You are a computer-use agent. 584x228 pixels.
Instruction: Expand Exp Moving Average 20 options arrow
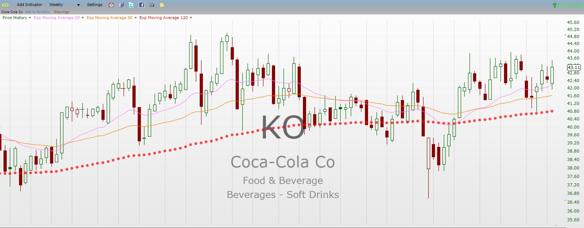pos(83,18)
